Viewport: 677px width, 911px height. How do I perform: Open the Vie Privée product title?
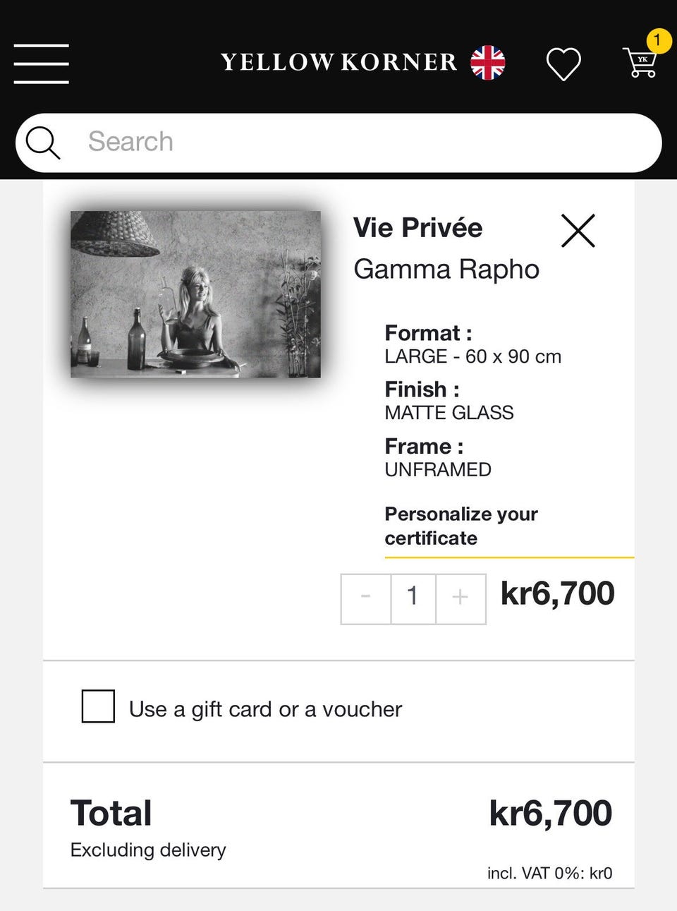417,228
